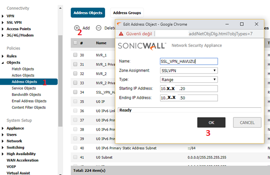Open WAN Acceleration in the sidebar
The image size is (270, 175).
point(22,160)
